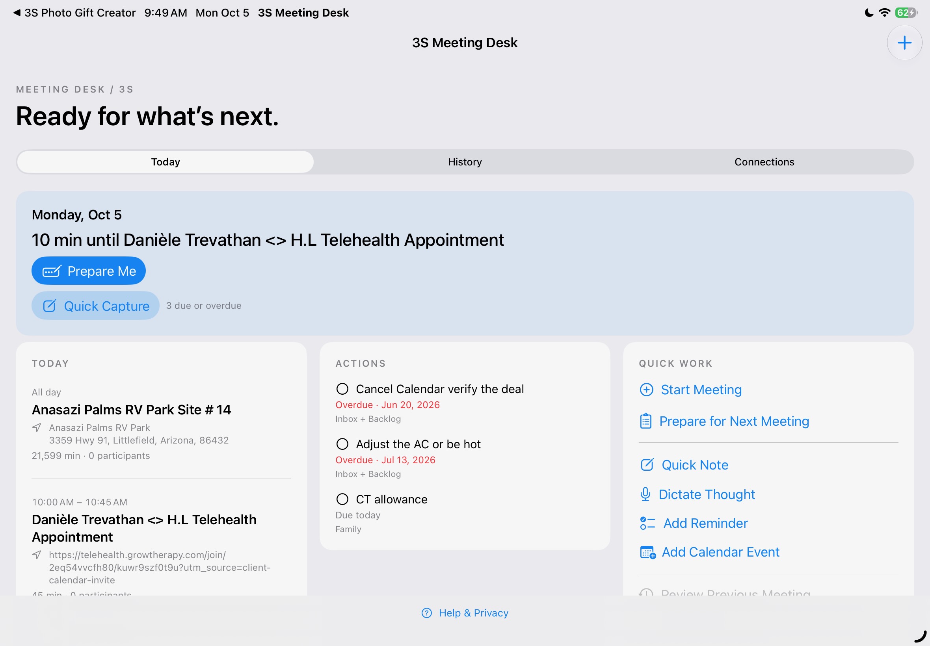Tap the plus add button top right
This screenshot has height=646, width=930.
click(x=904, y=43)
